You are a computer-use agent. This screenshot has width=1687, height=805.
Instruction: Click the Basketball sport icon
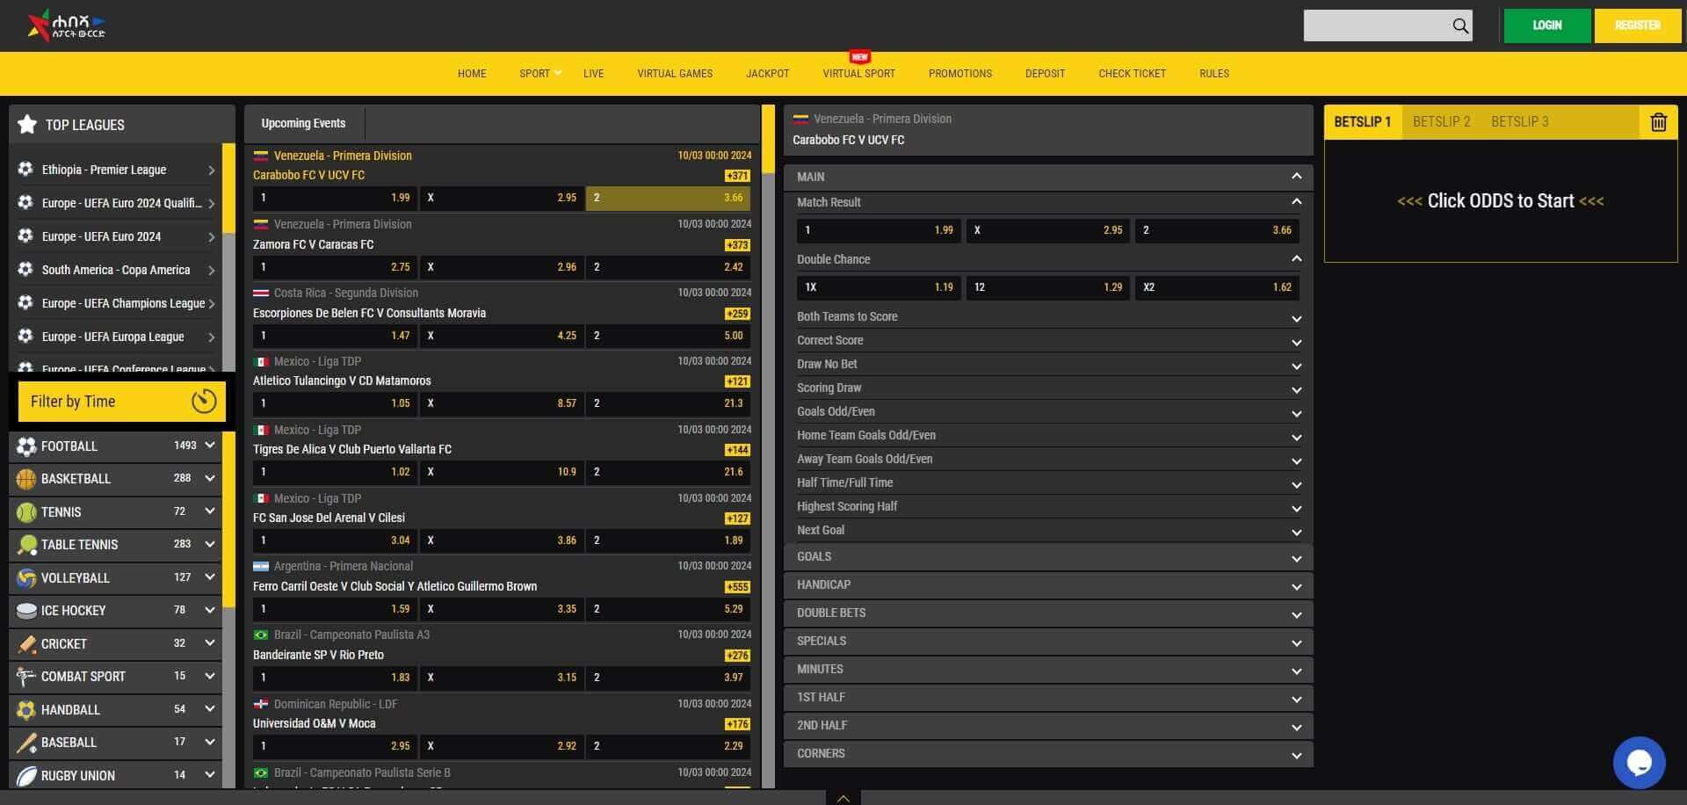pyautogui.click(x=26, y=479)
